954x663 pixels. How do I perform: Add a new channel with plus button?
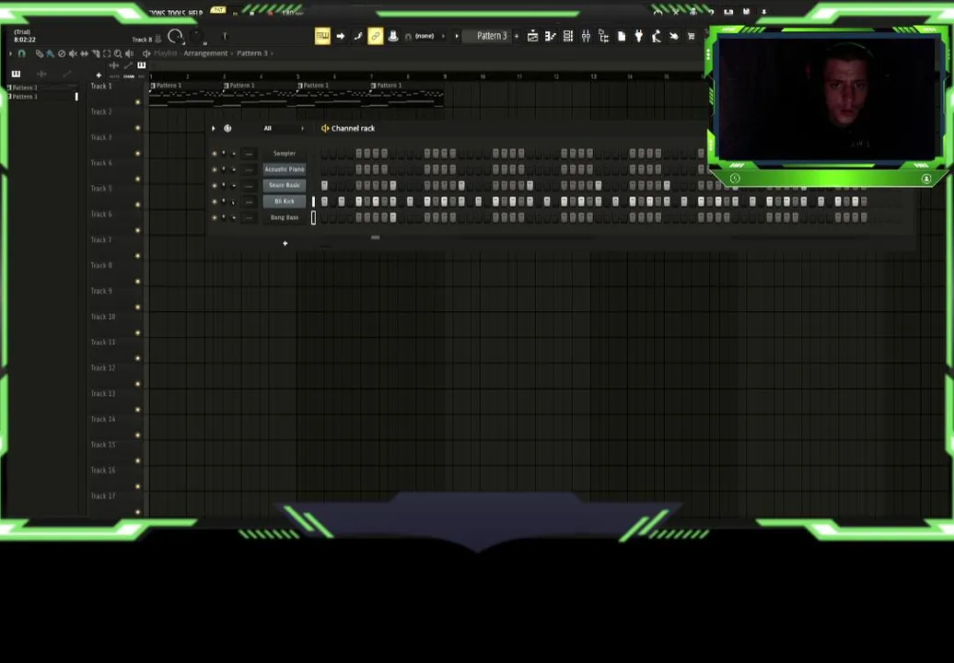(285, 243)
